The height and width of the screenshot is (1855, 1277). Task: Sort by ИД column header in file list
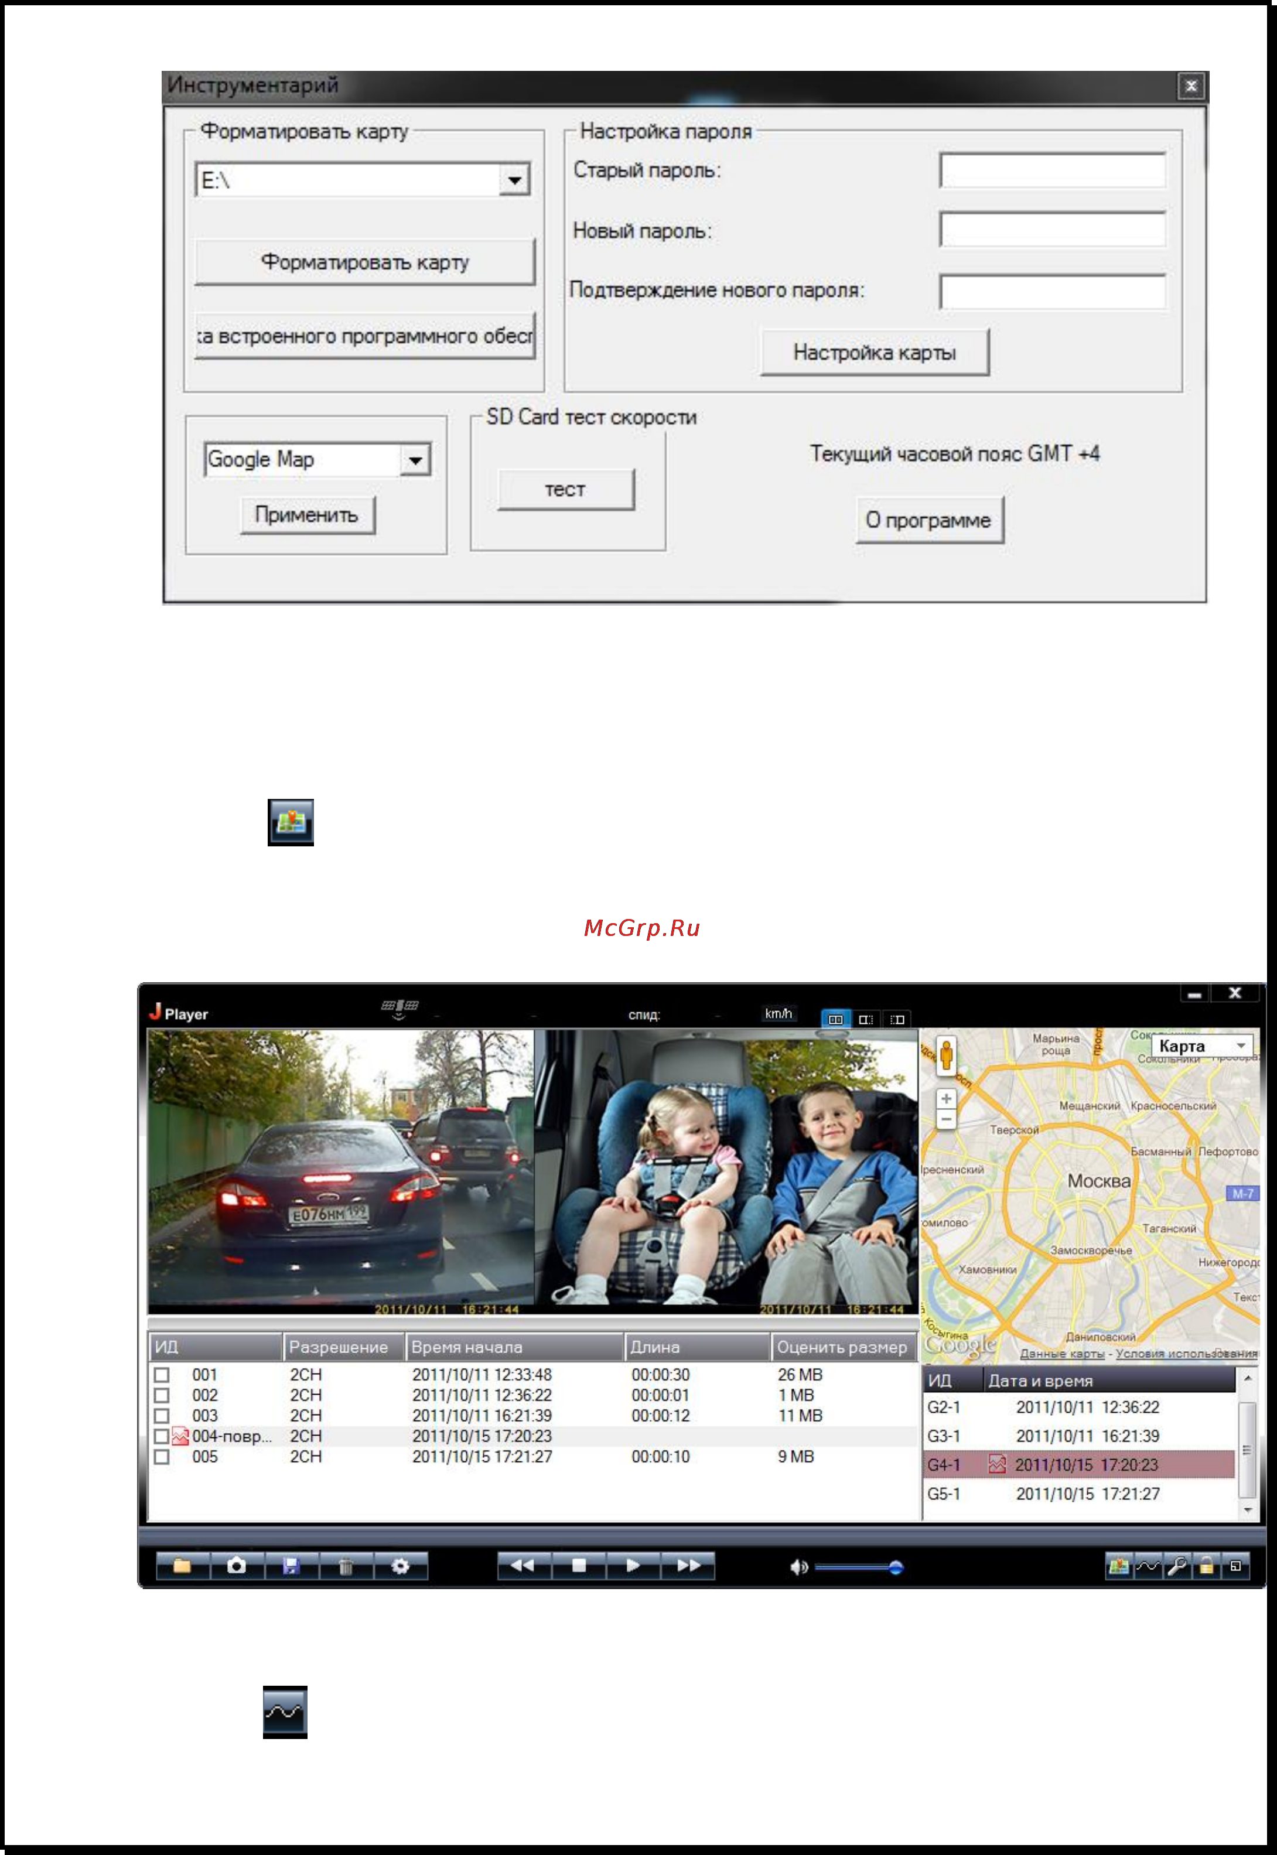pos(215,1347)
